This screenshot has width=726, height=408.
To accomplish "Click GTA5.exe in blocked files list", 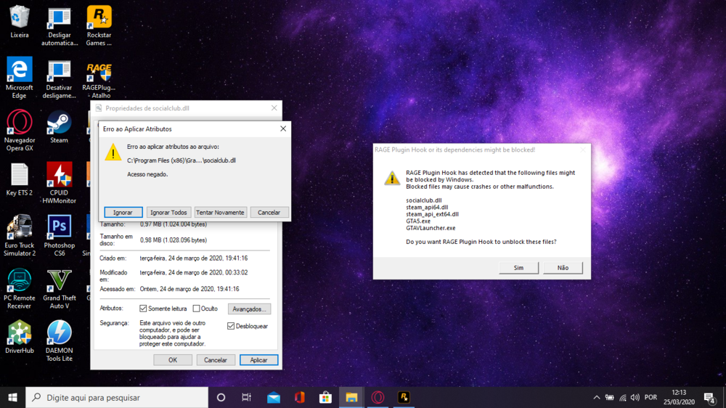I will click(x=418, y=221).
